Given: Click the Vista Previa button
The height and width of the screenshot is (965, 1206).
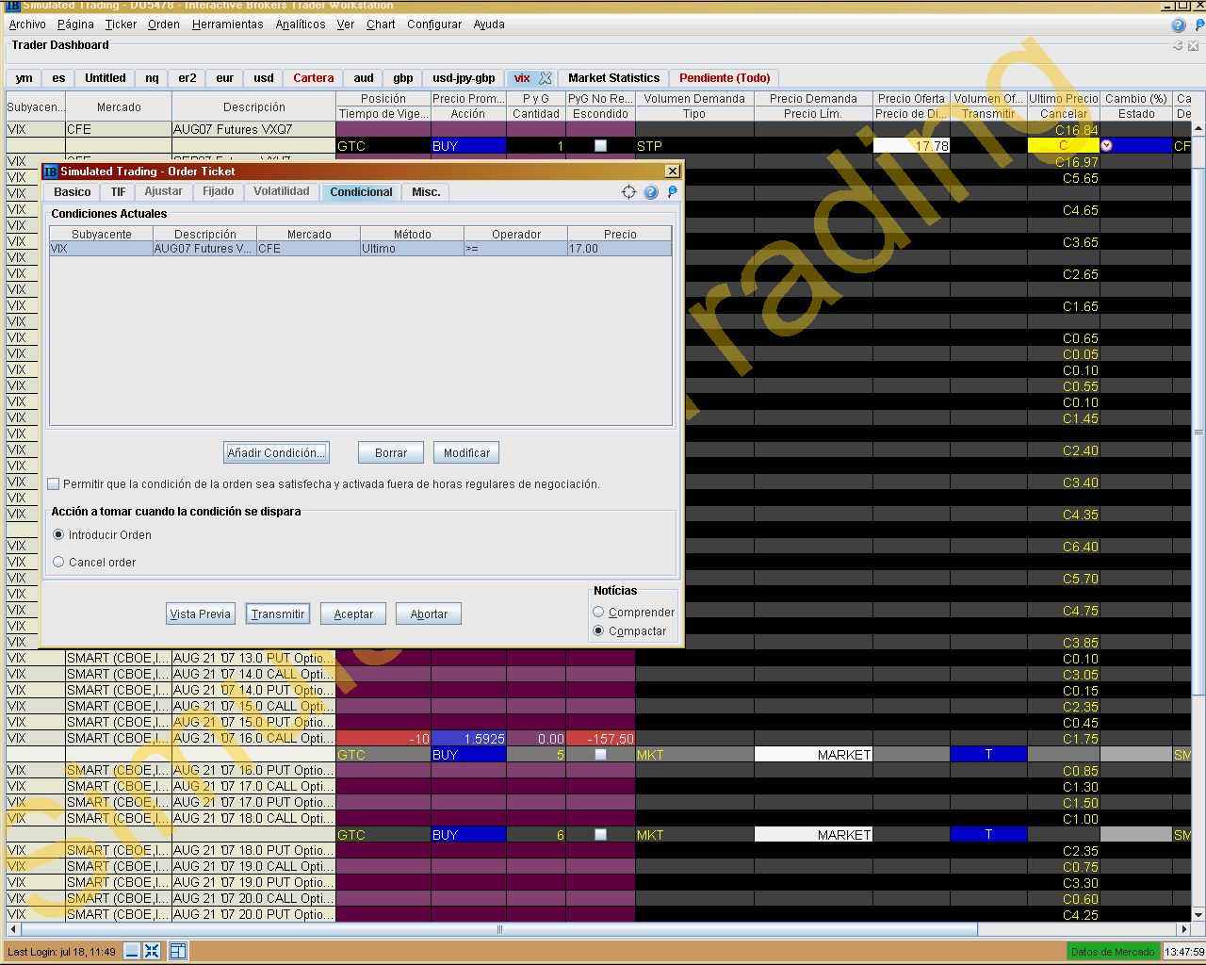Looking at the screenshot, I should [200, 614].
